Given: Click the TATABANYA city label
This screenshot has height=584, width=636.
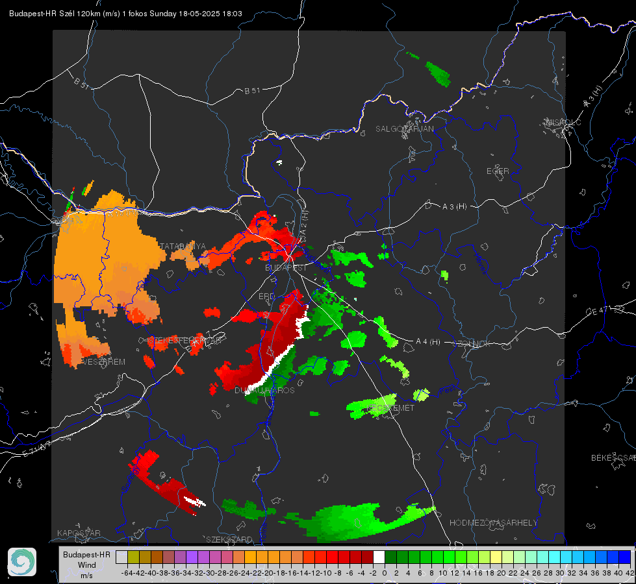Looking at the screenshot, I should pyautogui.click(x=183, y=247).
